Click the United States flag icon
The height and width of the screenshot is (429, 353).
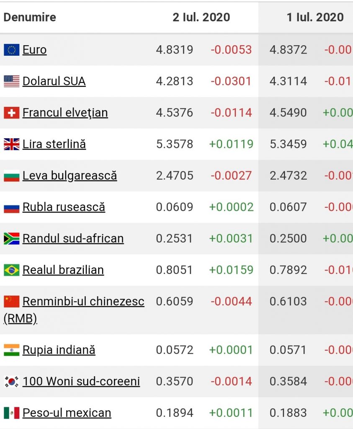coord(12,81)
